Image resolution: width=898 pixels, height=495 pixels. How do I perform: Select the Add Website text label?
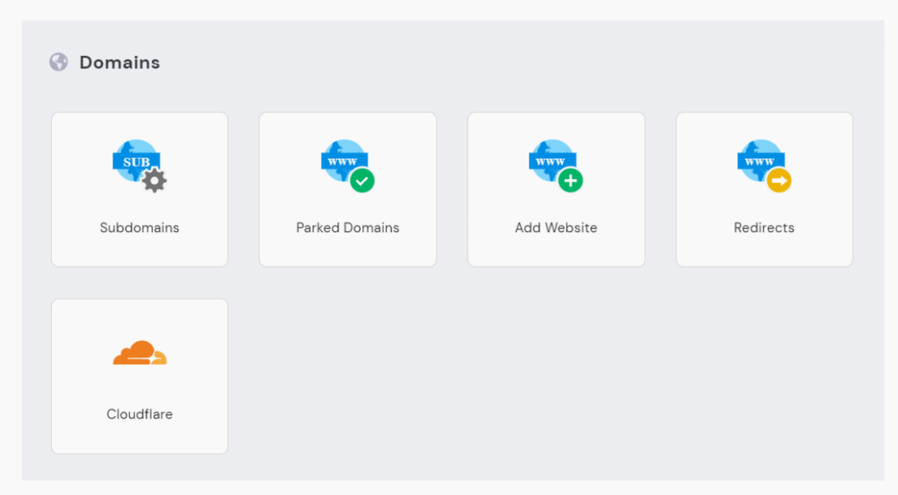point(556,228)
